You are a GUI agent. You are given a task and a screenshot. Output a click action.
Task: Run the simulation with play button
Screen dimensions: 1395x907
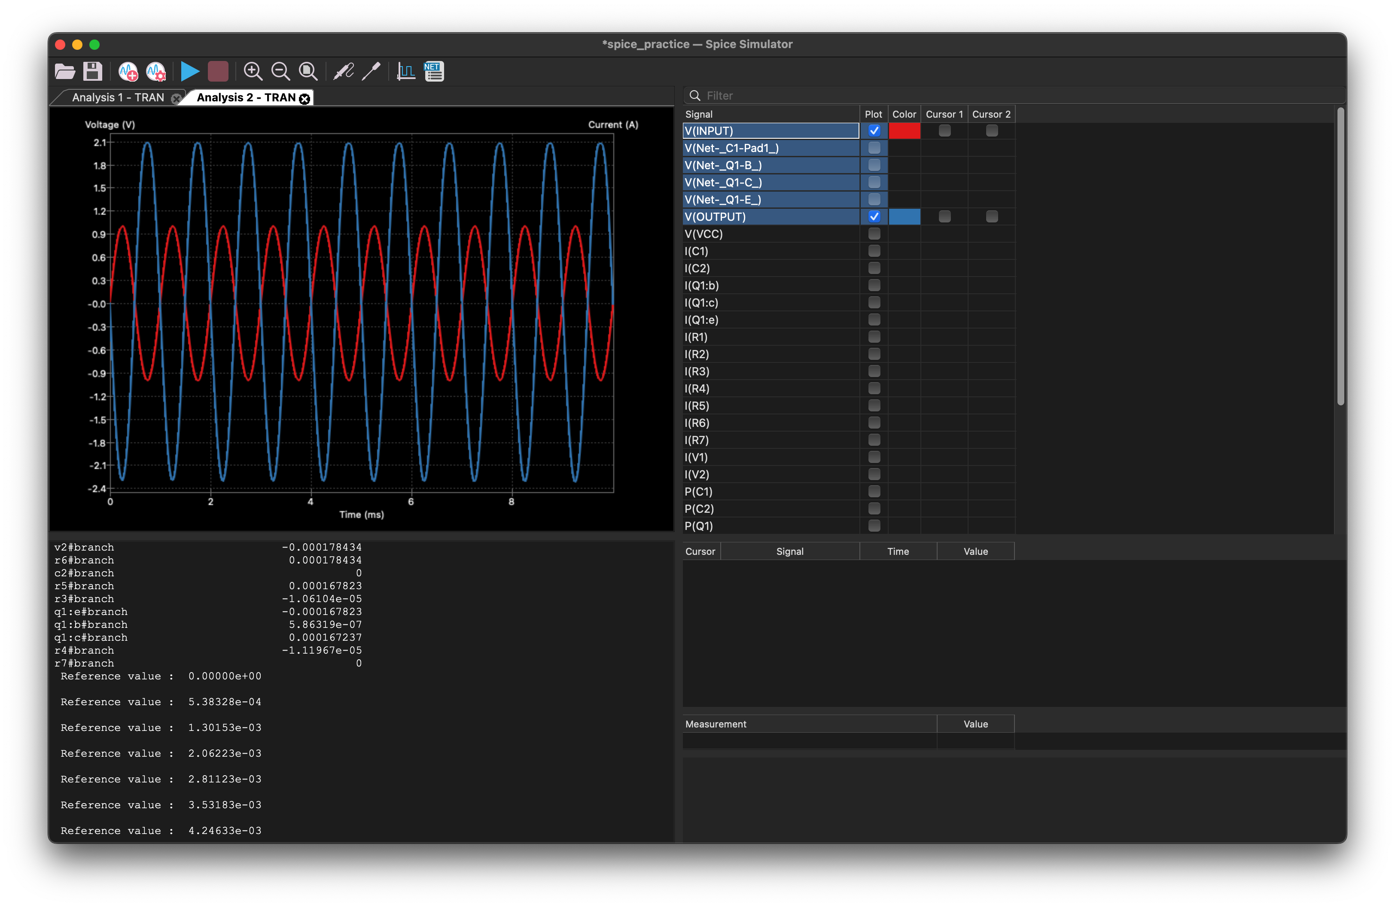(189, 71)
